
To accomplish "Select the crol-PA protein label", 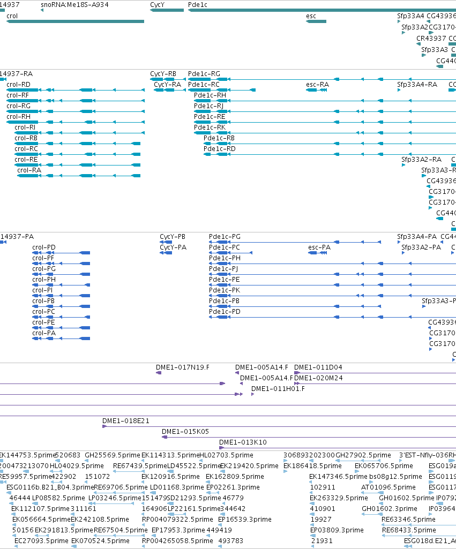I will pyautogui.click(x=44, y=333).
